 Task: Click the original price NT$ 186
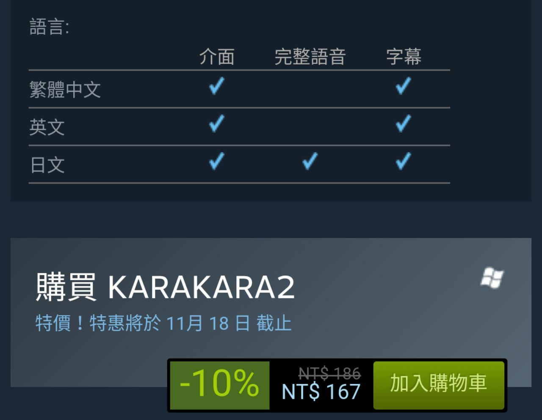[329, 373]
